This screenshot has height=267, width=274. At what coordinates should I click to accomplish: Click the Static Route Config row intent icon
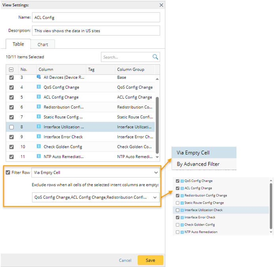(x=39, y=116)
